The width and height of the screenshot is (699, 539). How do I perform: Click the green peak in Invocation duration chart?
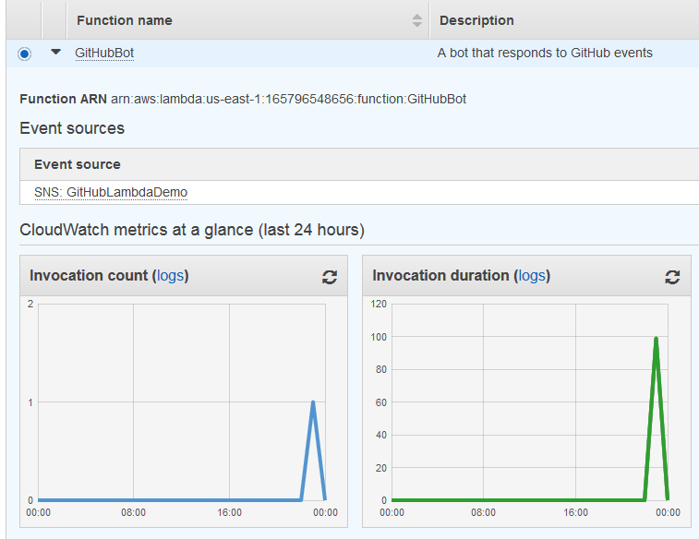(x=656, y=338)
